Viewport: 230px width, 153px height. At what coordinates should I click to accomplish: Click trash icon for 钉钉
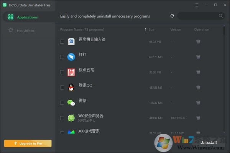point(198,57)
